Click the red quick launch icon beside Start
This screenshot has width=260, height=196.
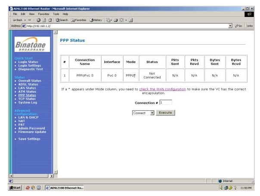tap(28, 188)
